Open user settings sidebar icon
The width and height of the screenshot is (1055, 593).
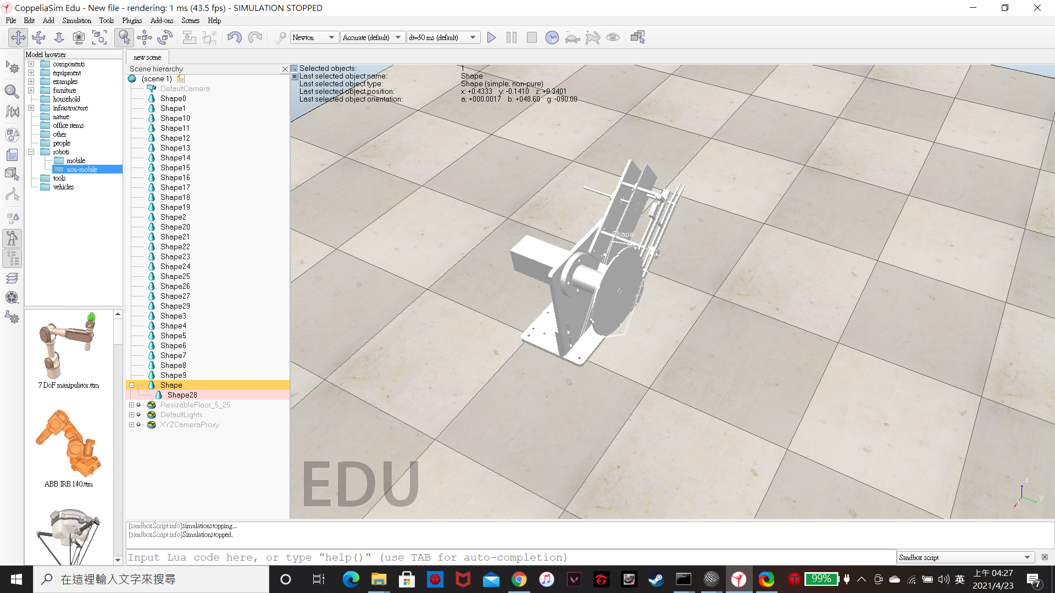point(12,317)
